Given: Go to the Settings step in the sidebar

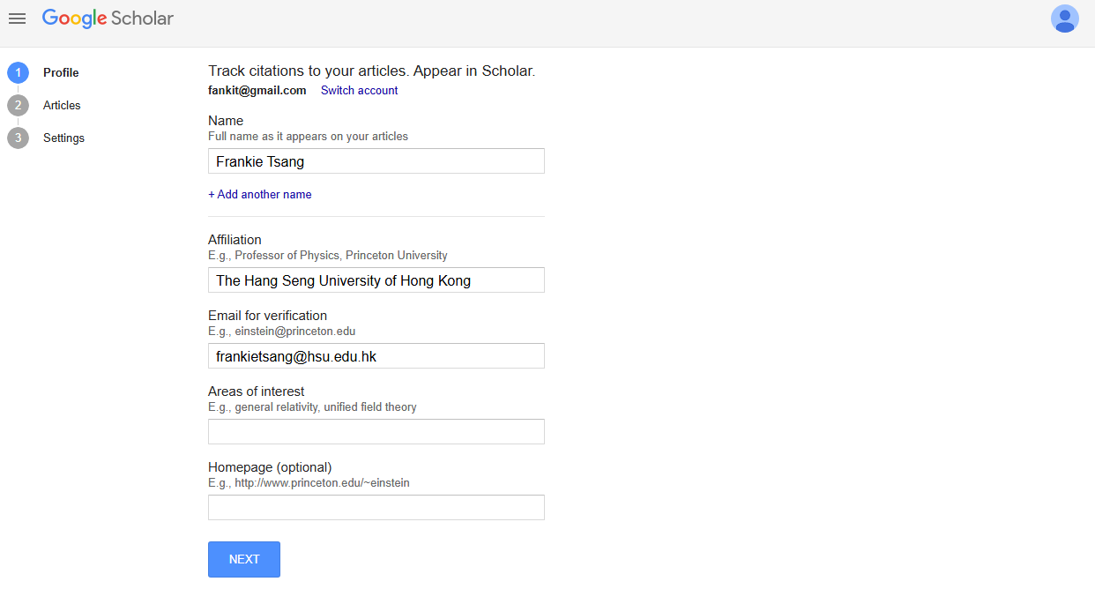Looking at the screenshot, I should point(63,138).
